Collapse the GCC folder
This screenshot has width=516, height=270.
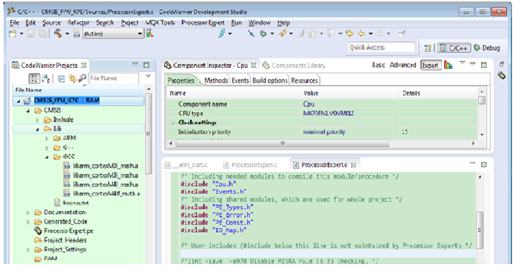pyautogui.click(x=46, y=157)
